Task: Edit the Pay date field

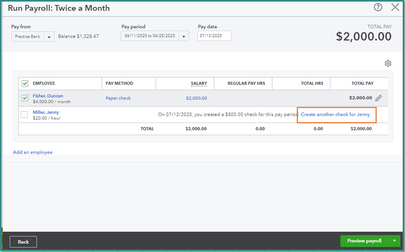Action: 214,36
